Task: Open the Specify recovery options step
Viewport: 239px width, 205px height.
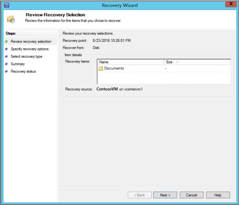Action: click(30, 49)
